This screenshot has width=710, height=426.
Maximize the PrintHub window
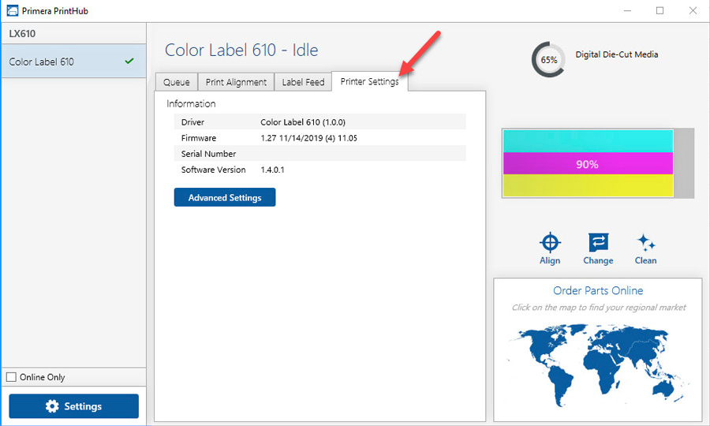(660, 11)
